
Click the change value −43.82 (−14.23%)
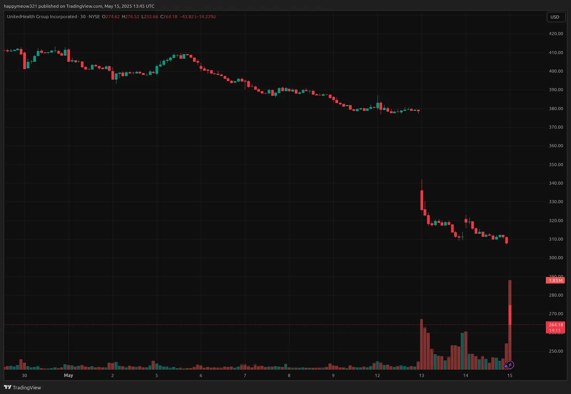click(198, 17)
